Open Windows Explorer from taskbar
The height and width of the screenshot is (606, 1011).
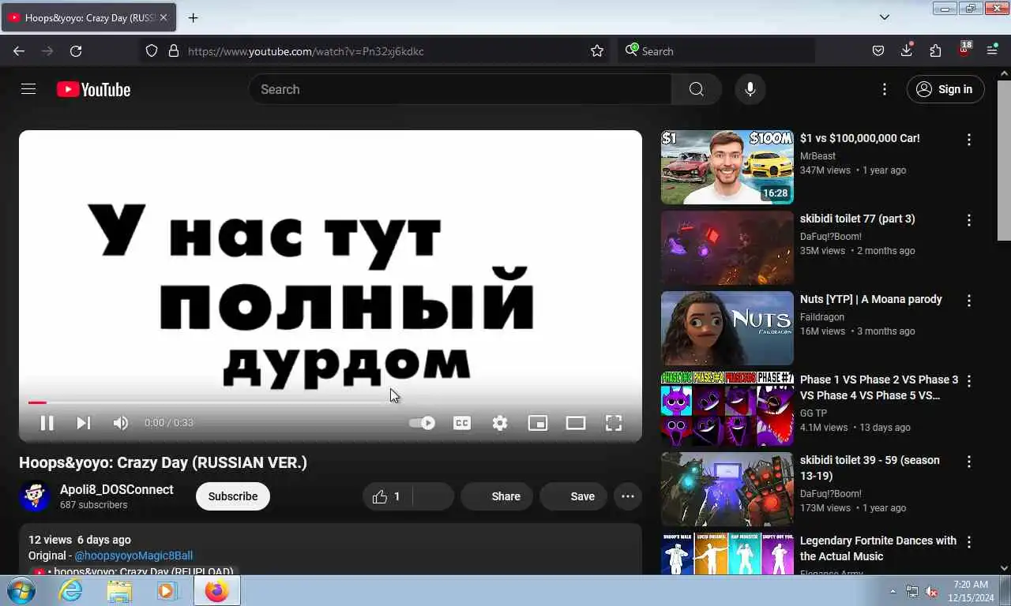[119, 591]
